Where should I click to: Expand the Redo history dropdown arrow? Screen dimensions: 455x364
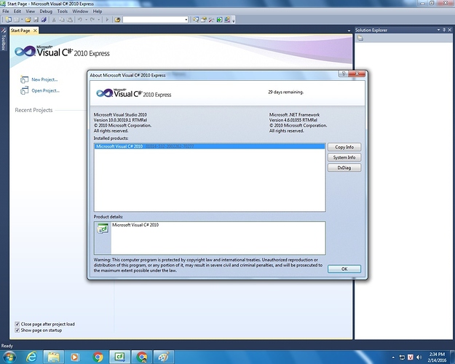click(99, 20)
